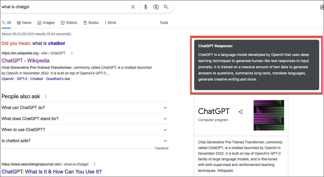Expand 'Is chatbot safe?' question
Screen dimensions: 324x177
point(165,141)
